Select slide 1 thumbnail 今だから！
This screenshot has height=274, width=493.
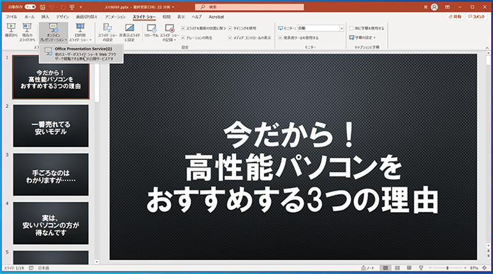50,77
